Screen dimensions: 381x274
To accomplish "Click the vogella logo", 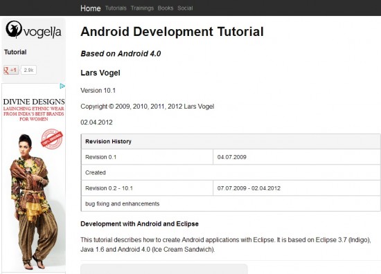I will point(33,30).
